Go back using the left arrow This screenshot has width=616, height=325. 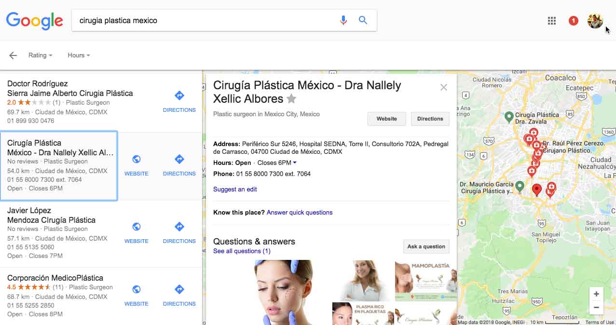coord(13,55)
